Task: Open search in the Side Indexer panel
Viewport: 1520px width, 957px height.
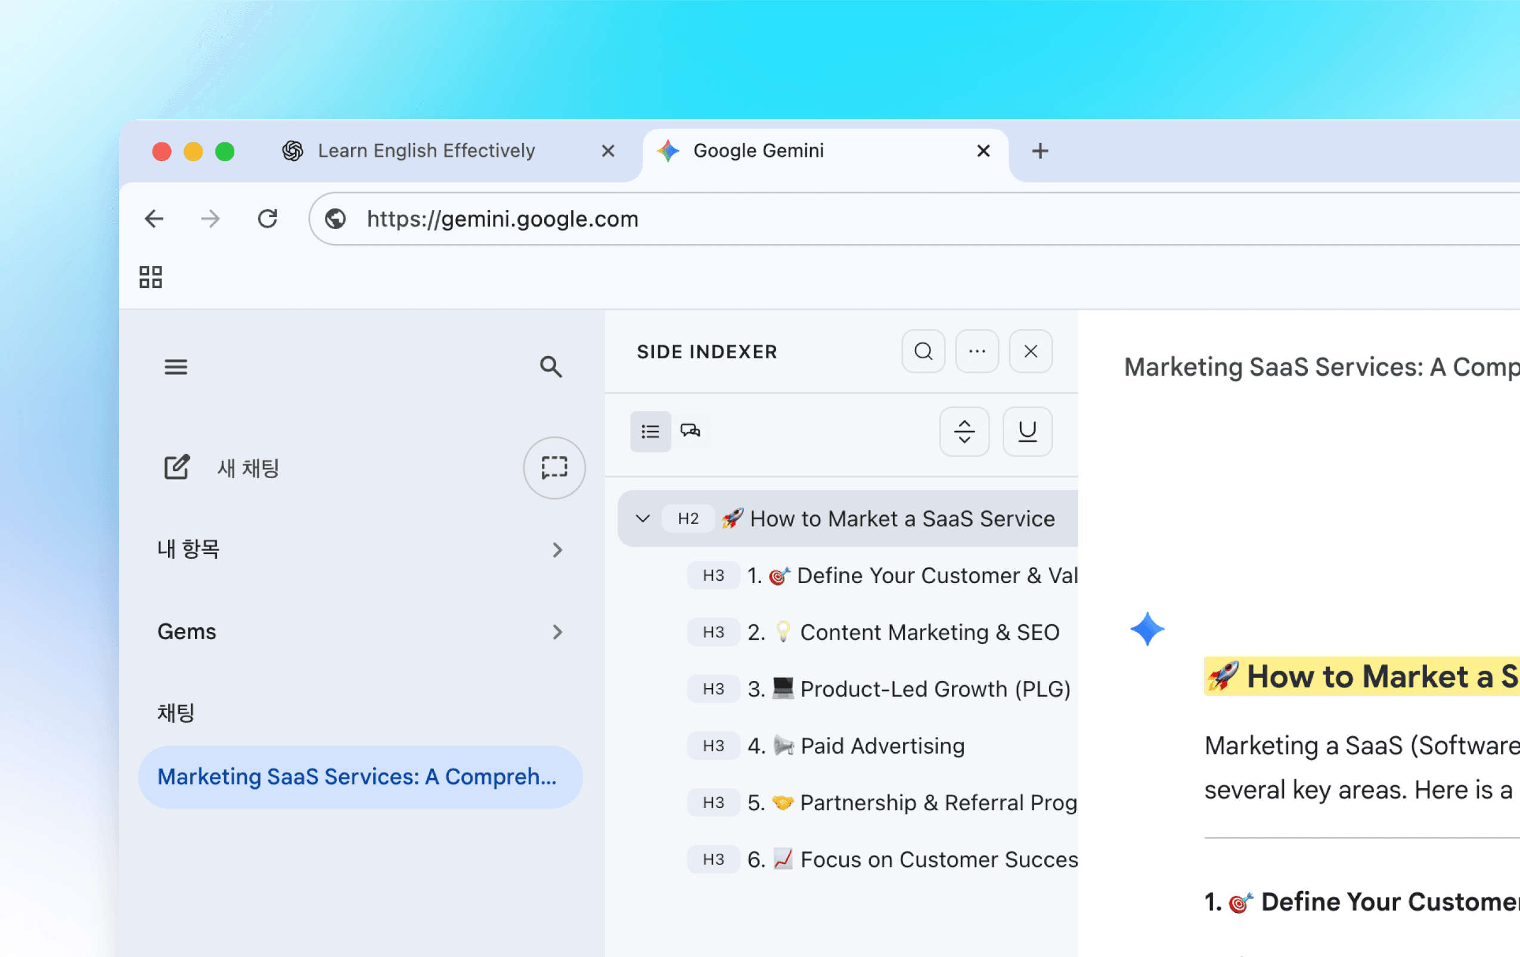Action: (923, 352)
